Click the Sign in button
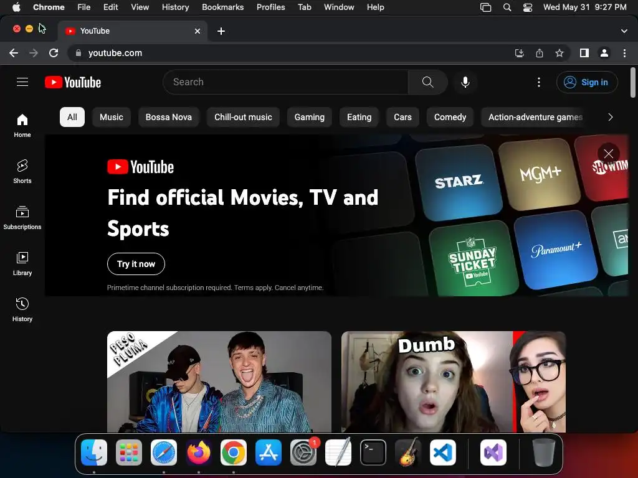 [x=587, y=82]
